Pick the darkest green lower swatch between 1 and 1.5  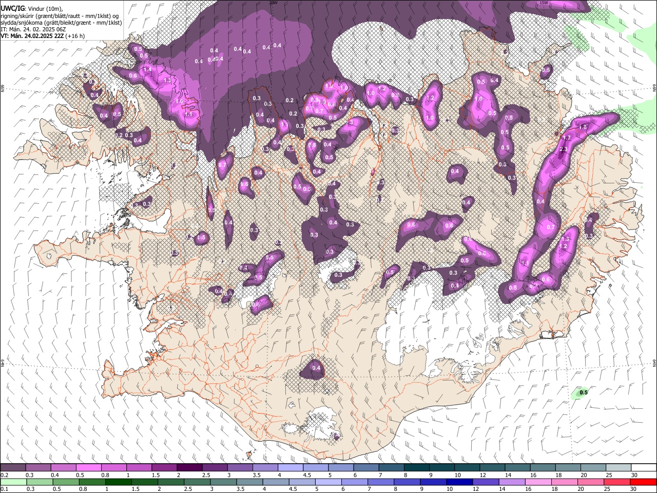coord(118,482)
